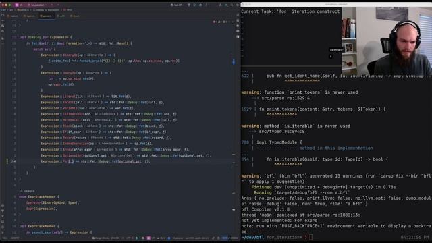Click the 294:10 caret position status
The height and width of the screenshot is (243, 432).
[115, 238]
